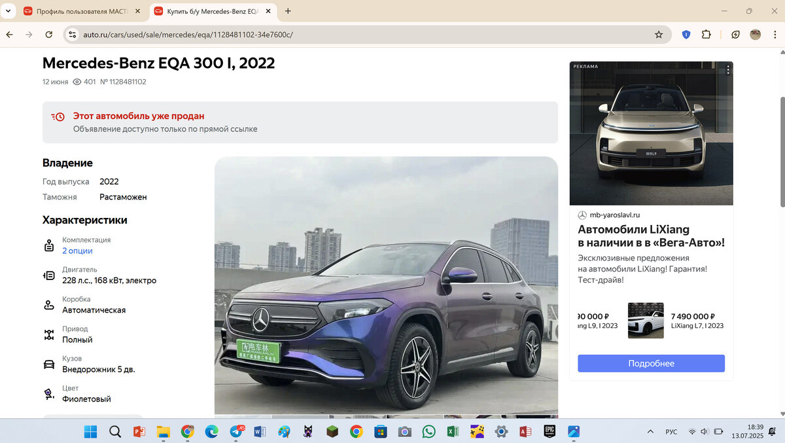Screen dimensions: 785x443
Task: Click the Цвет color icon
Action: click(x=48, y=393)
